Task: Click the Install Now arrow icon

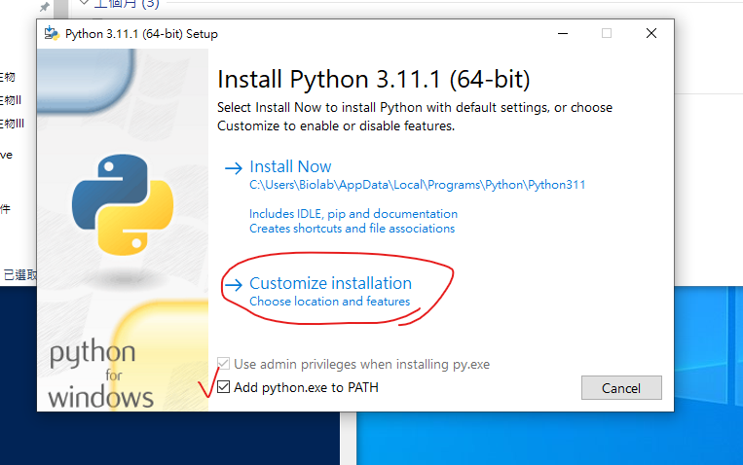Action: pos(233,167)
